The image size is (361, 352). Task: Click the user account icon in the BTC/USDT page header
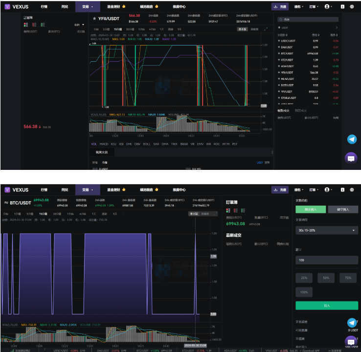tap(328, 189)
